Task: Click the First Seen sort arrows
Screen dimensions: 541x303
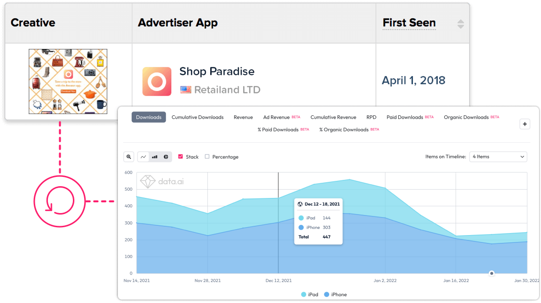Action: [460, 24]
